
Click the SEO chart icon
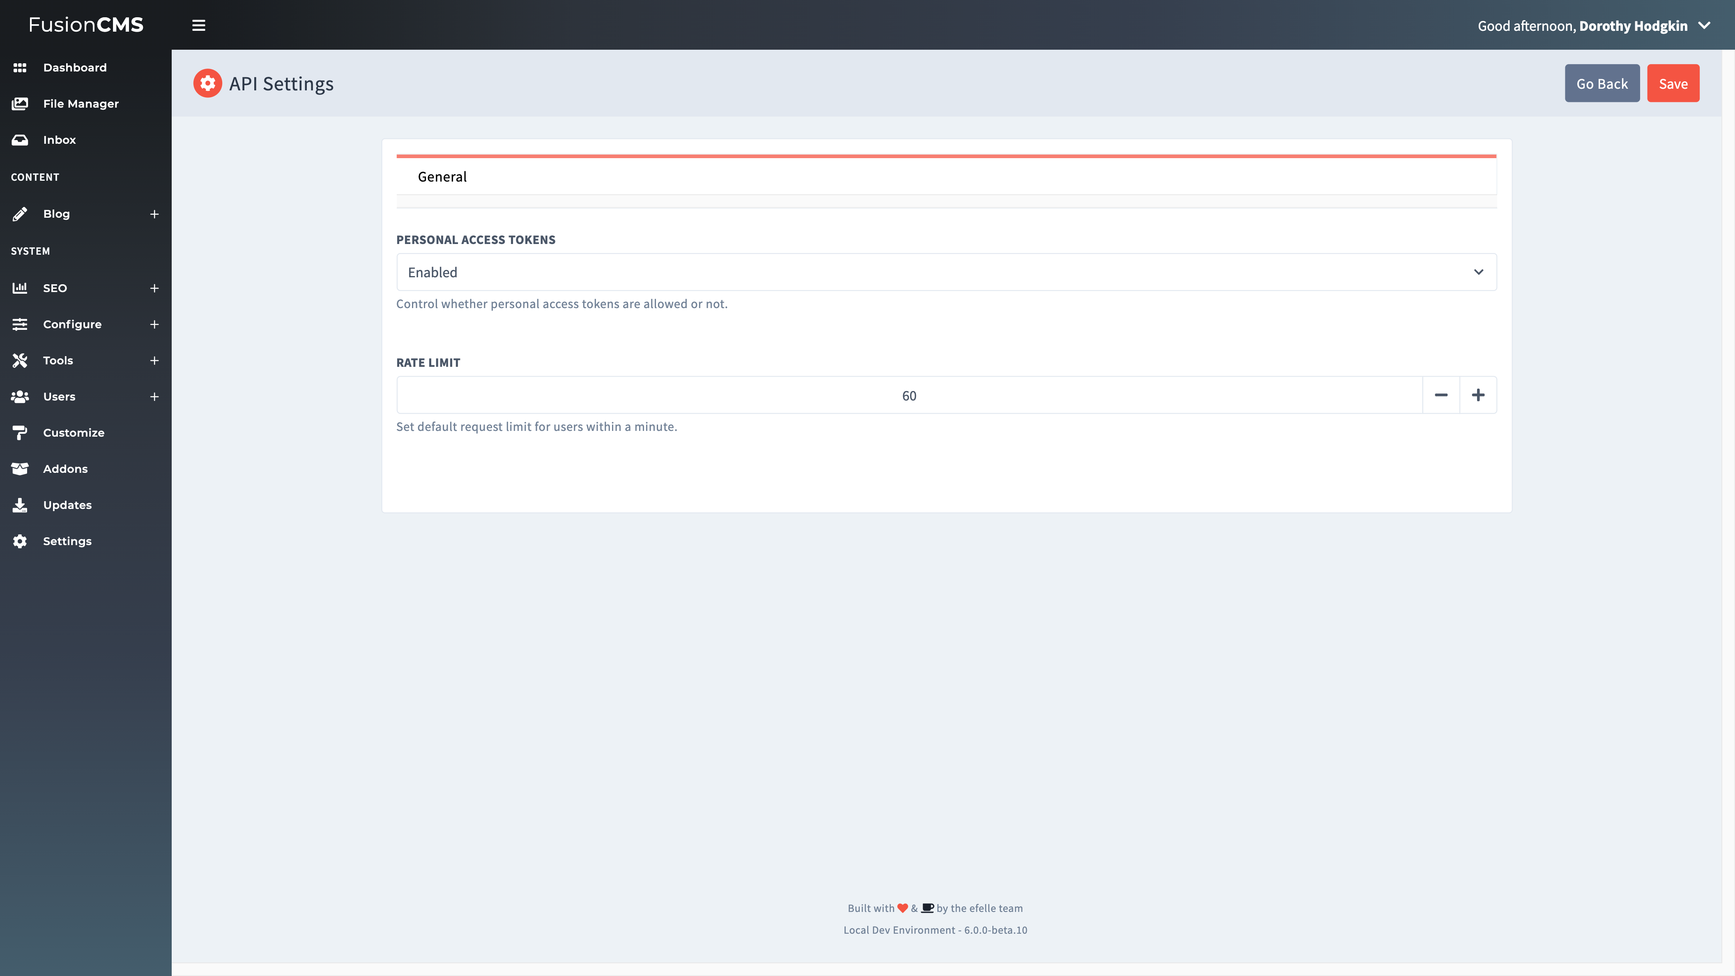[x=20, y=288]
